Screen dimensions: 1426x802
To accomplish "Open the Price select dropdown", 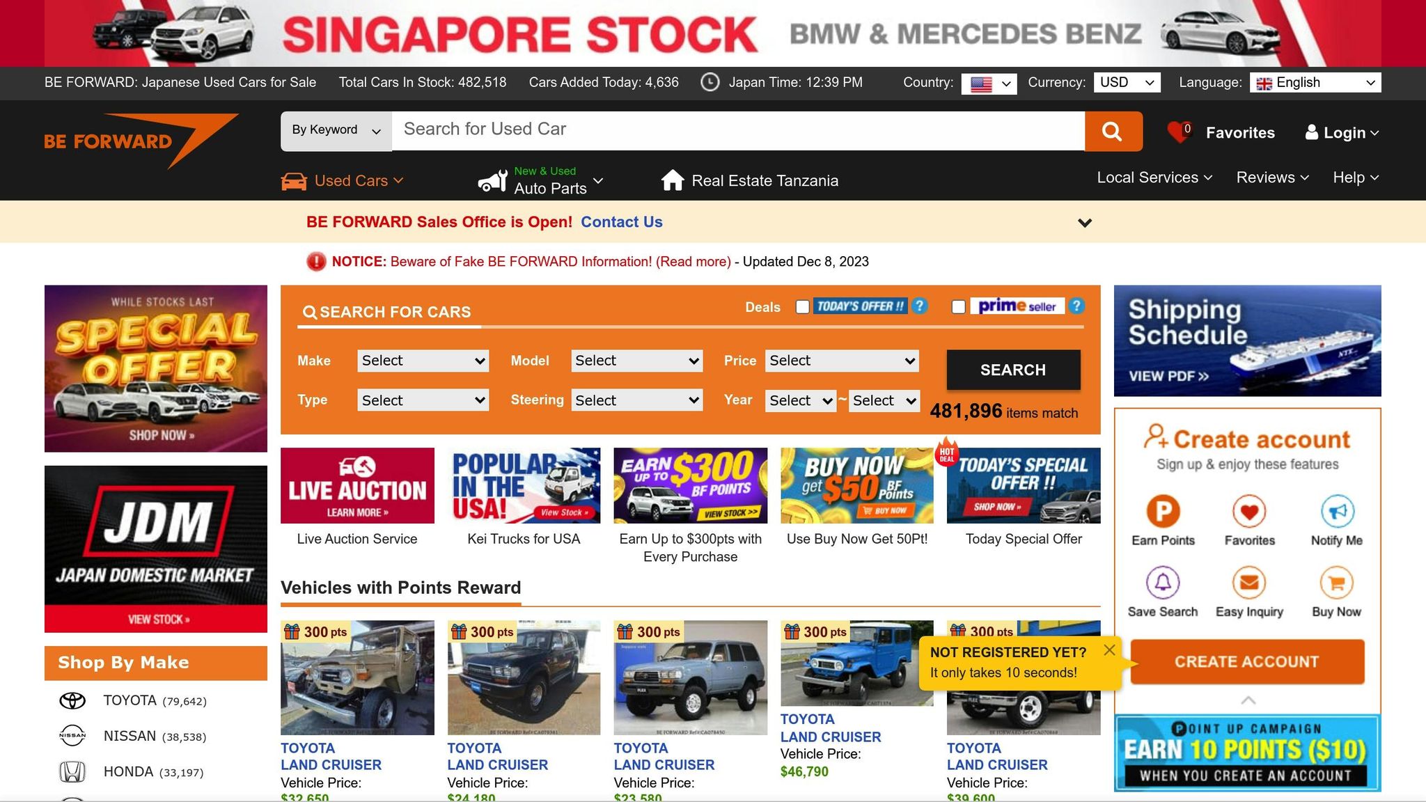I will click(842, 361).
